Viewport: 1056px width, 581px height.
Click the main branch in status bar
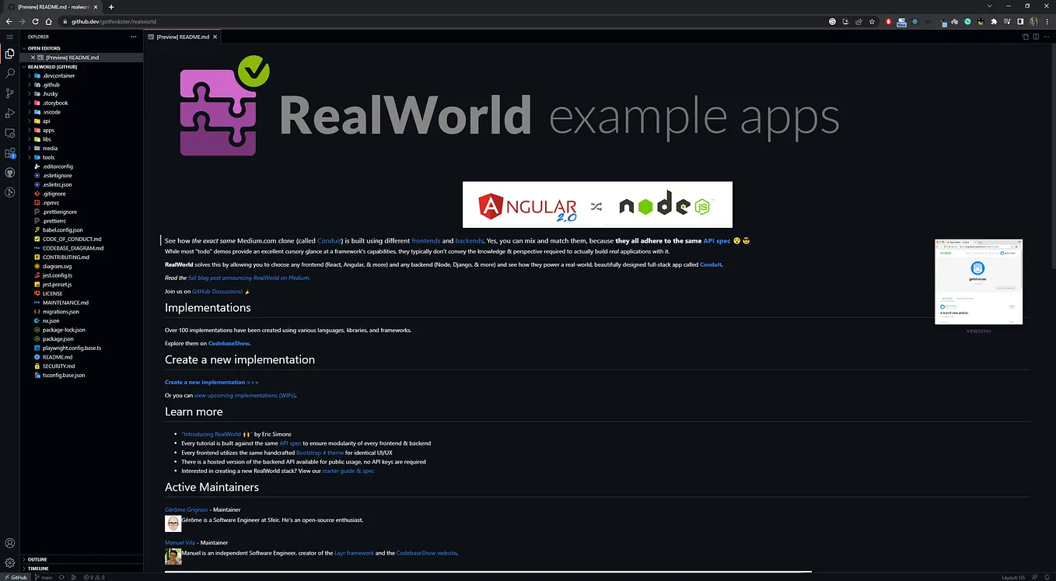44,577
